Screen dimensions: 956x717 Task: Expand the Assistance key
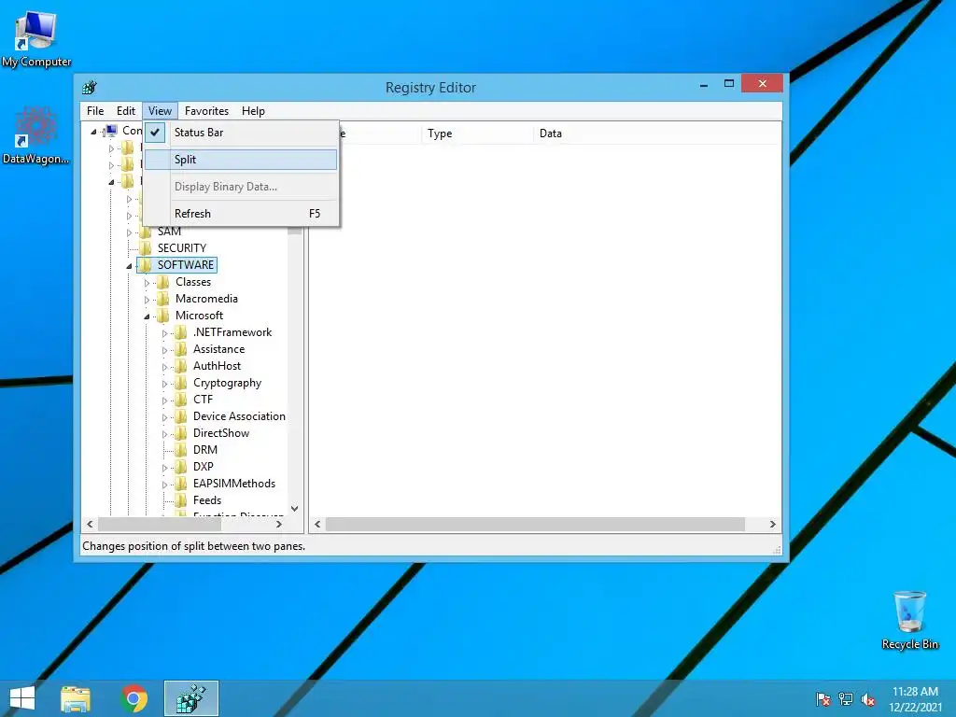pos(164,350)
